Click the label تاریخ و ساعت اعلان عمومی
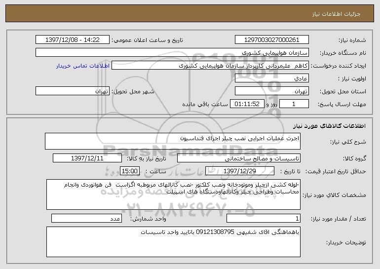Viewport: 380px width, 269px height. [x=147, y=40]
